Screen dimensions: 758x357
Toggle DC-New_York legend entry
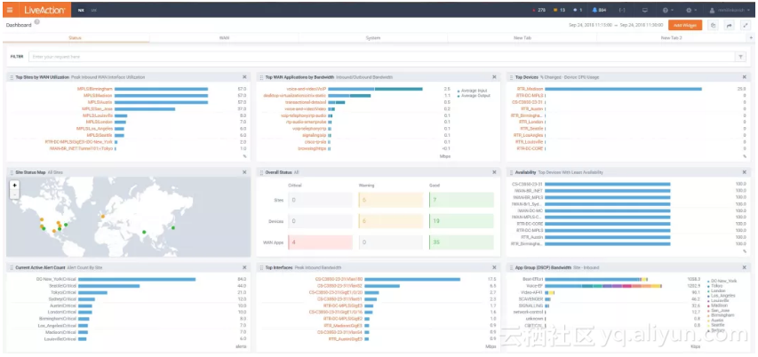[x=722, y=281]
